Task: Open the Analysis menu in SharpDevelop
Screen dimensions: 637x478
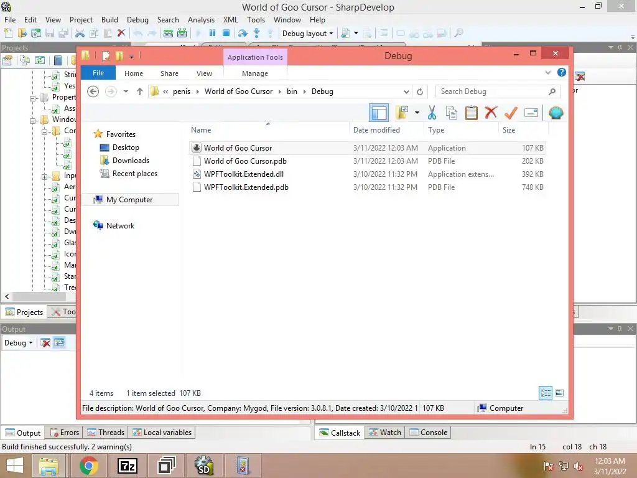Action: tap(201, 19)
